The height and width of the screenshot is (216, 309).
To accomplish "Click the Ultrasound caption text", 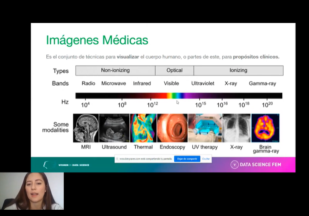I will click(x=114, y=147).
